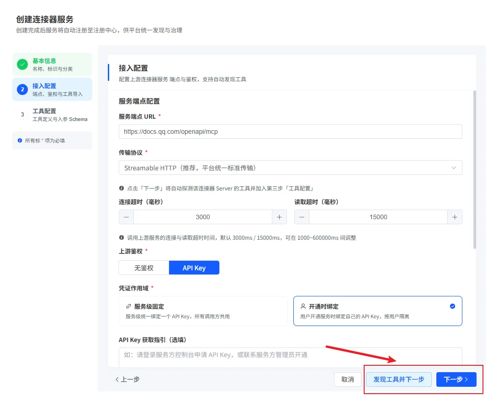Click the 发现工具并下一步 button
Image resolution: width=493 pixels, height=416 pixels.
point(399,379)
